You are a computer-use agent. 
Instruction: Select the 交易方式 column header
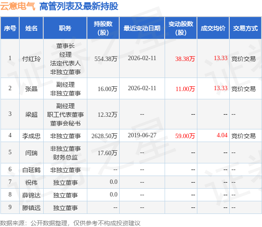[x=245, y=28]
